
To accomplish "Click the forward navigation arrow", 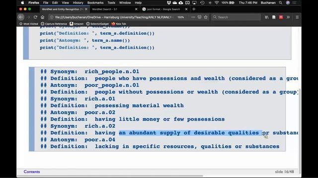I will tap(28, 17).
